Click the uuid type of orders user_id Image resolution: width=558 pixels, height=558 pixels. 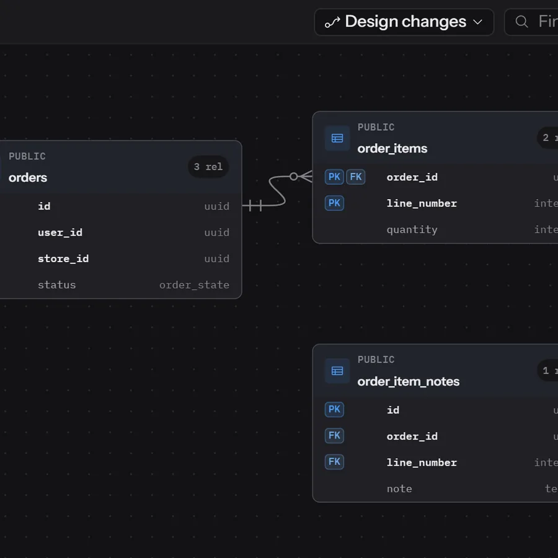click(x=217, y=232)
